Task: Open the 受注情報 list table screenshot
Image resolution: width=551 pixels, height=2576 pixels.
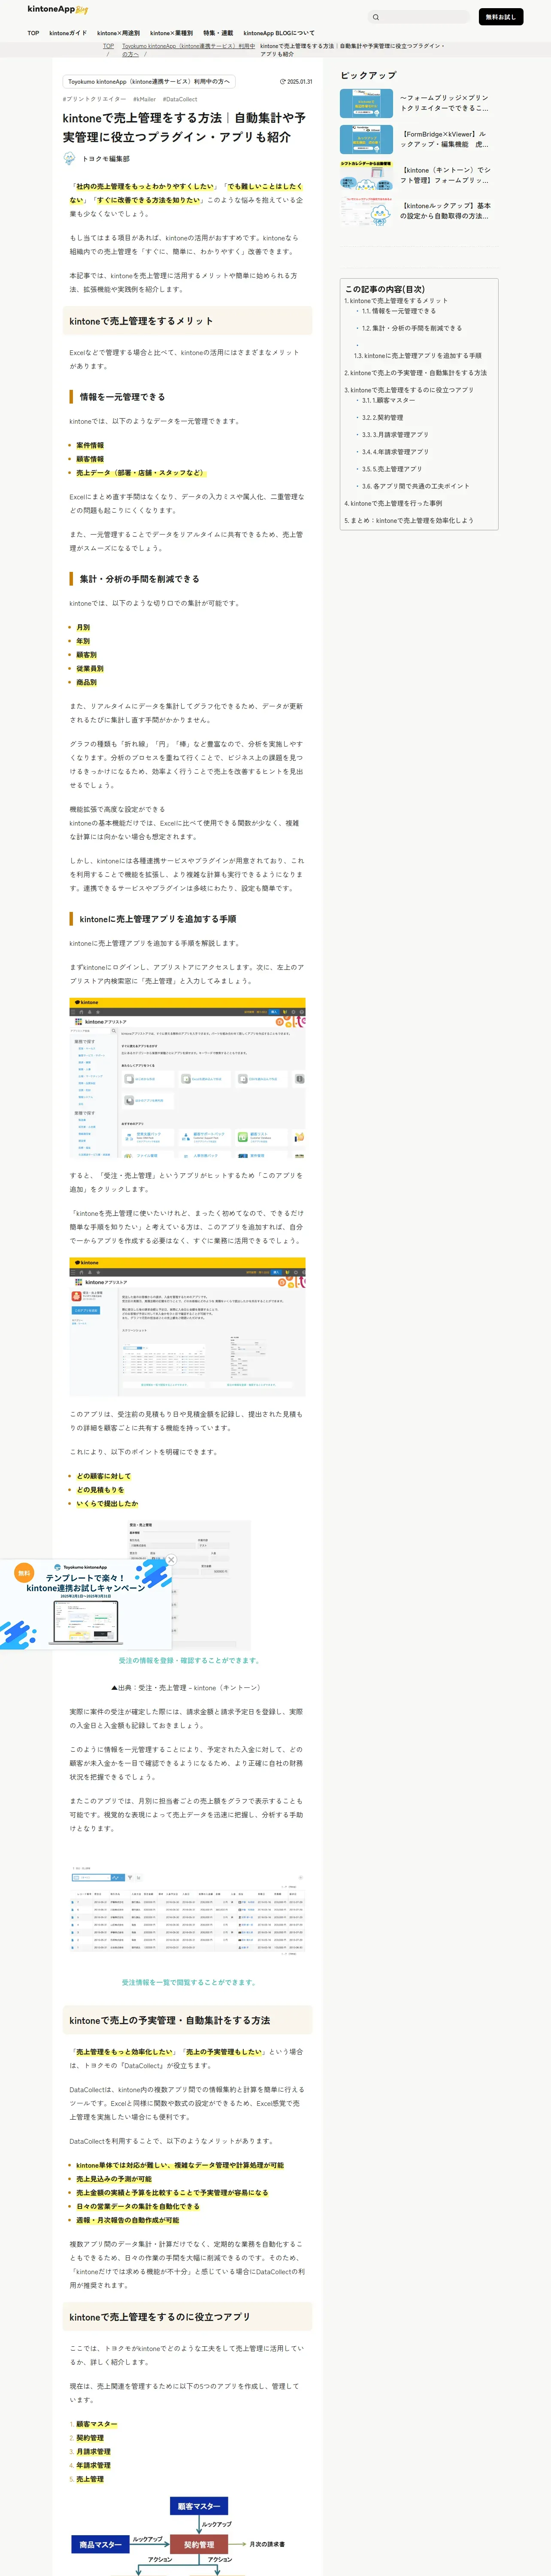Action: click(187, 1910)
